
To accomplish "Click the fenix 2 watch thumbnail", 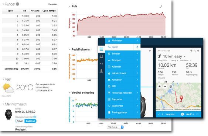I will click(x=8, y=114).
